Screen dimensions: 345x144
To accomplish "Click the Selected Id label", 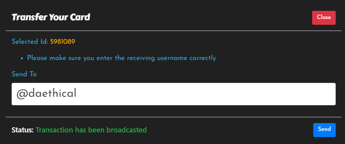I will (x=30, y=42).
